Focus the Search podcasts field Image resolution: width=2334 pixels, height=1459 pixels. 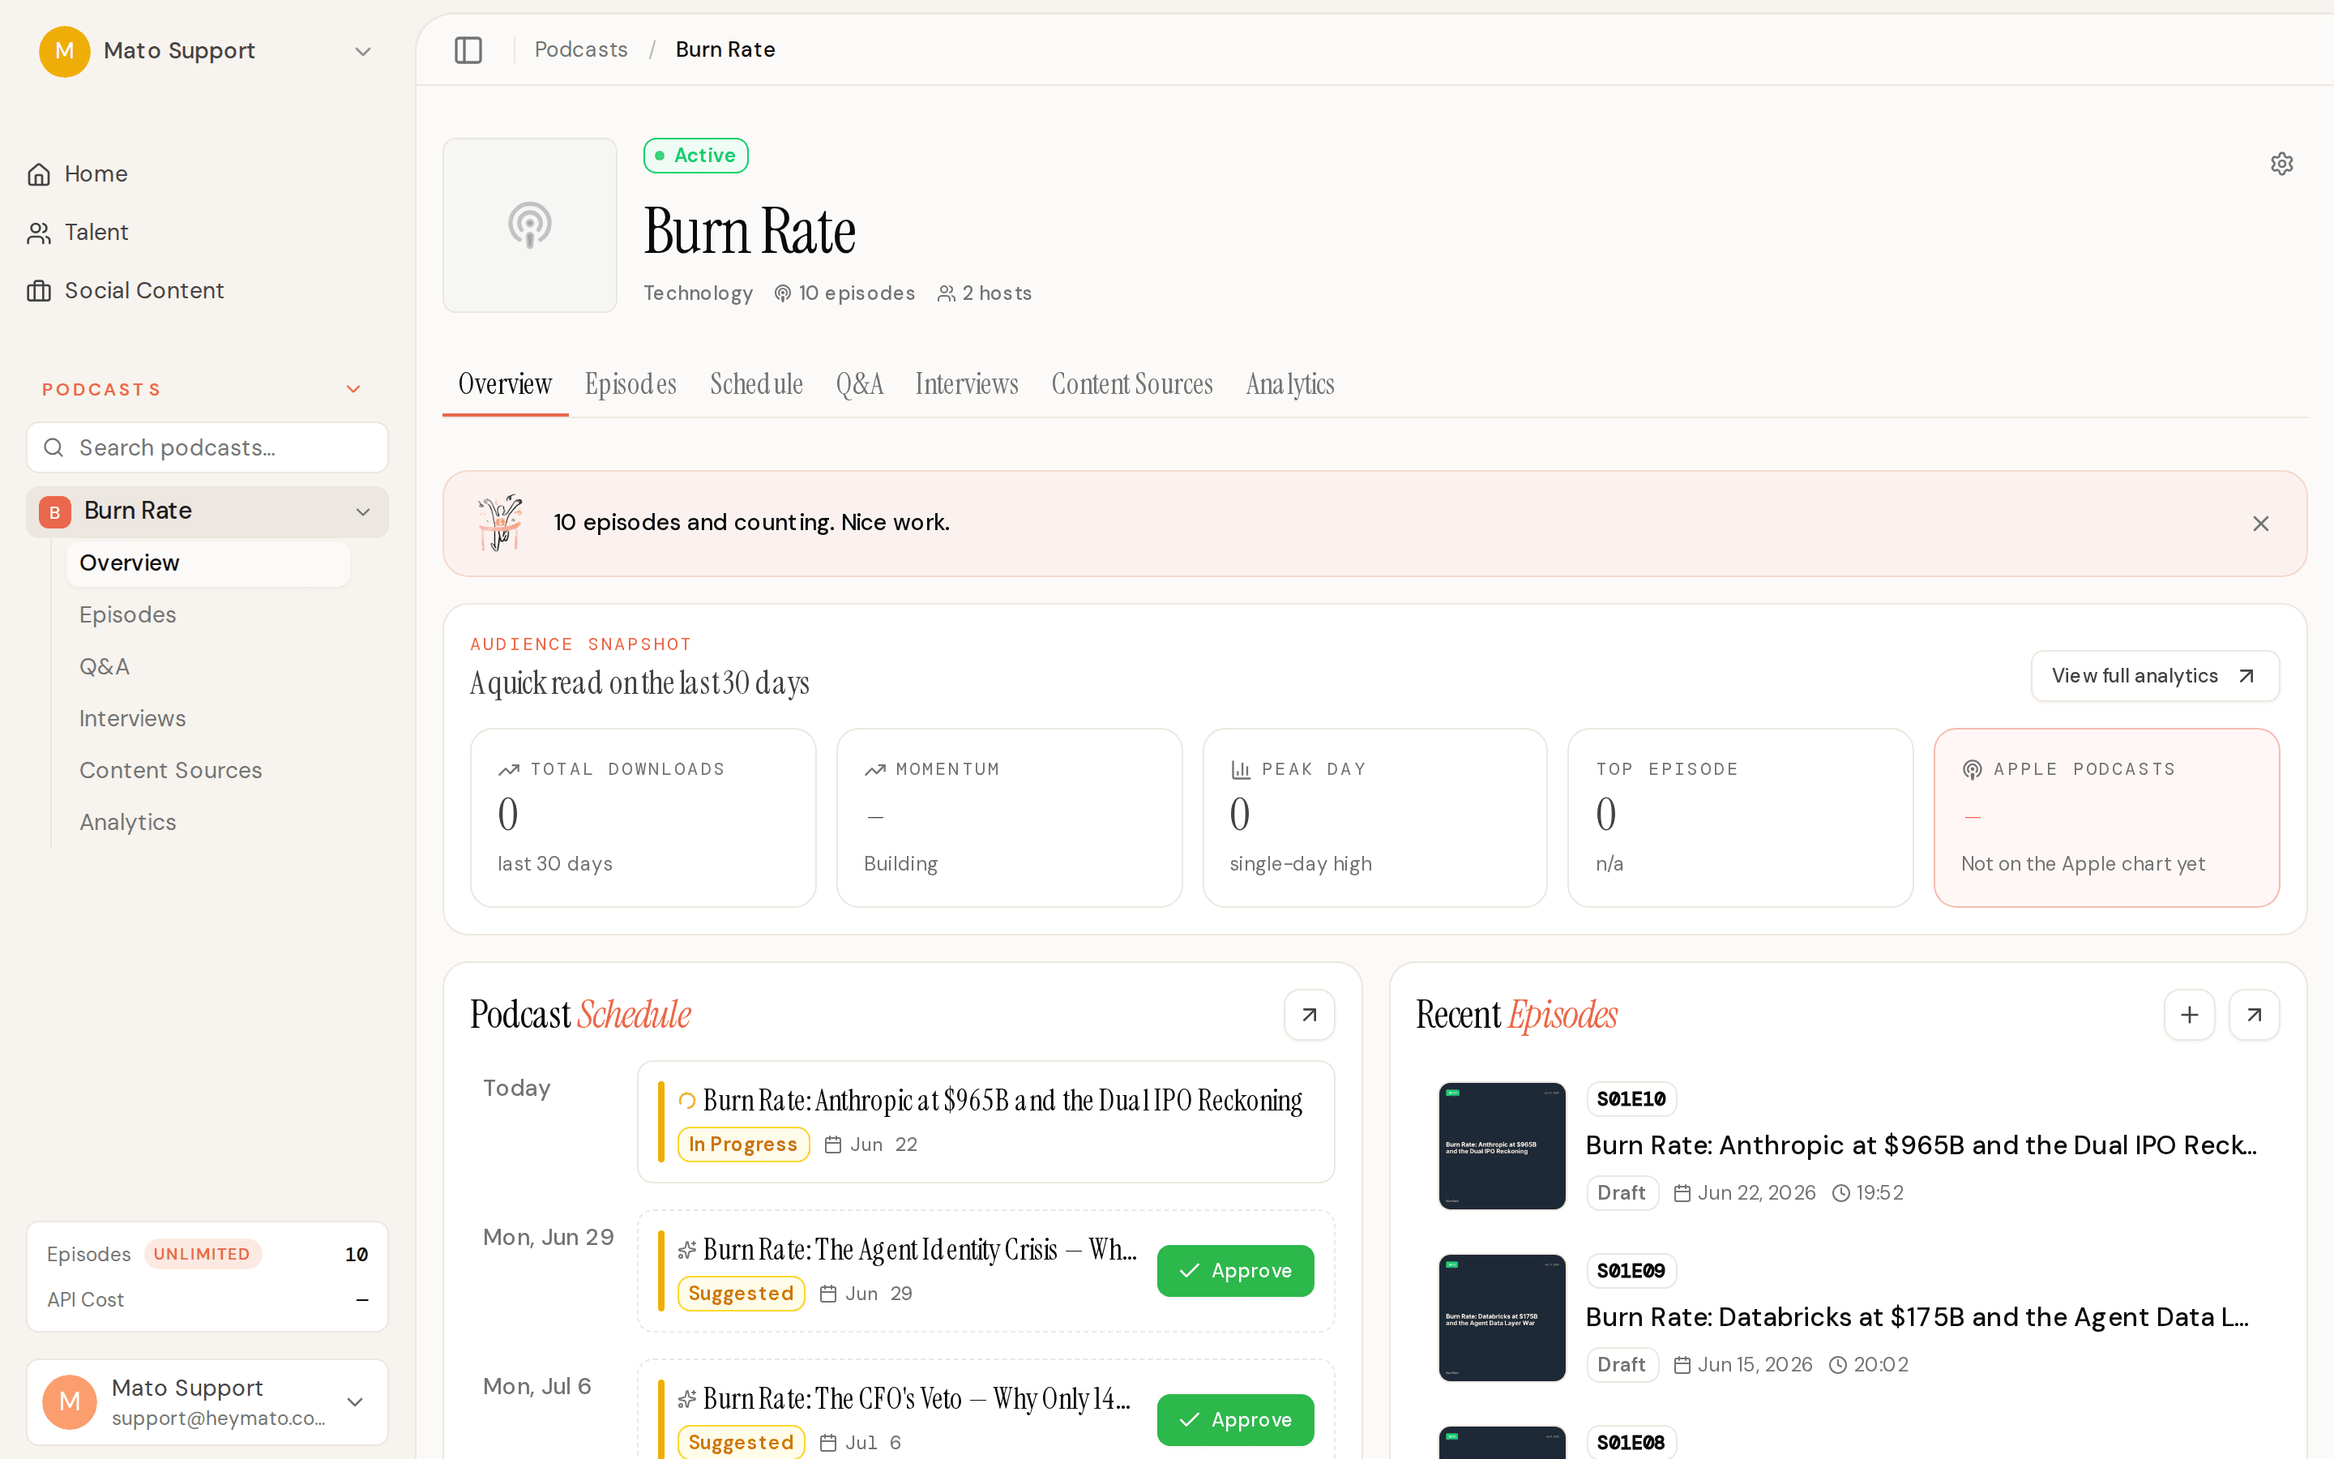(207, 447)
